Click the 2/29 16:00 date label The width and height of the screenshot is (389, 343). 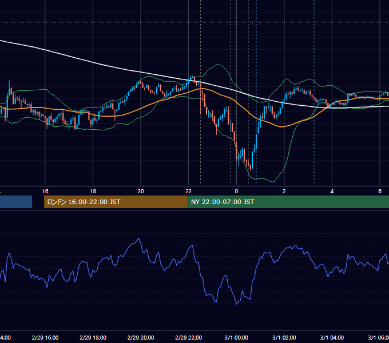tap(45, 337)
